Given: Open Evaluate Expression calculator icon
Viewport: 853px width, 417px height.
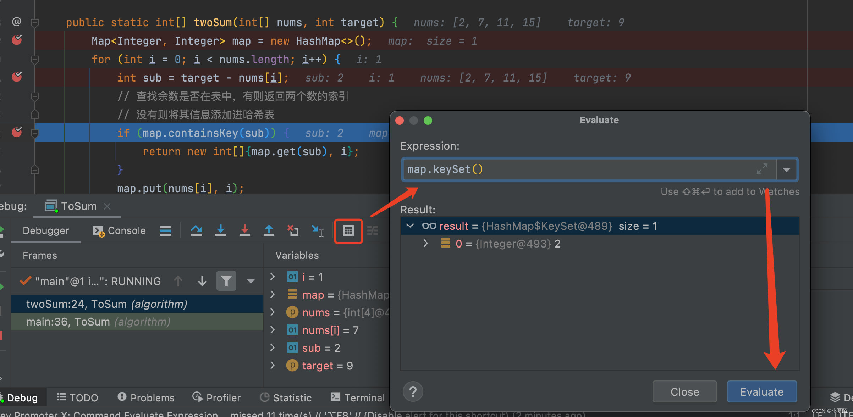Looking at the screenshot, I should click(x=348, y=231).
